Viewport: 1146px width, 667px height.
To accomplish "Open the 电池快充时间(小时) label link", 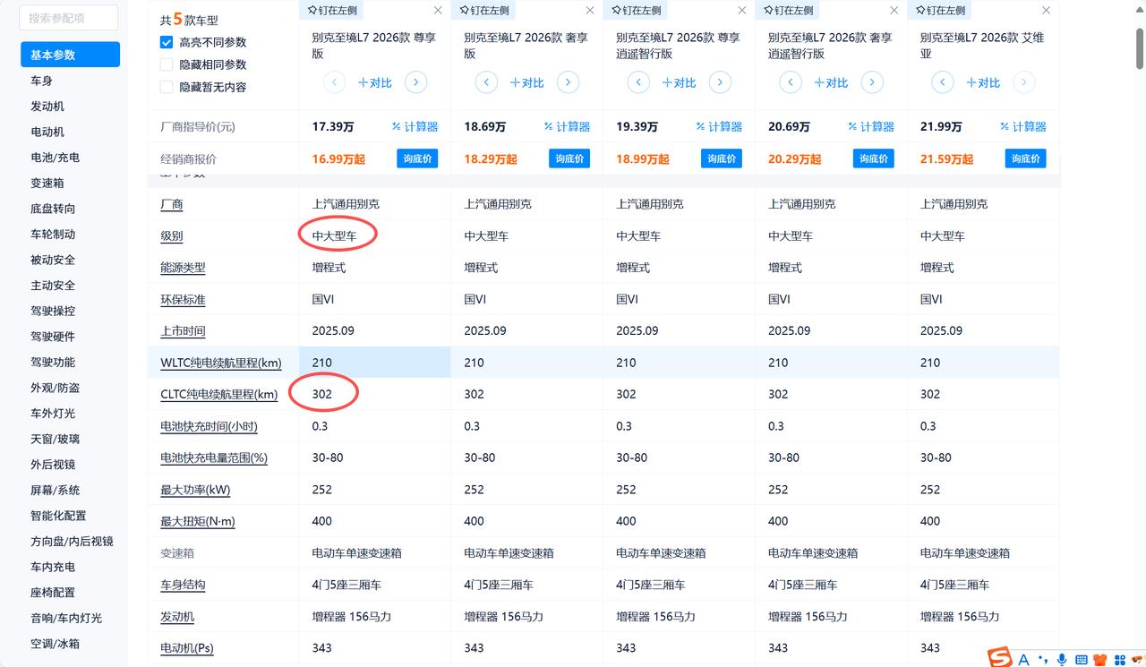I will point(209,426).
